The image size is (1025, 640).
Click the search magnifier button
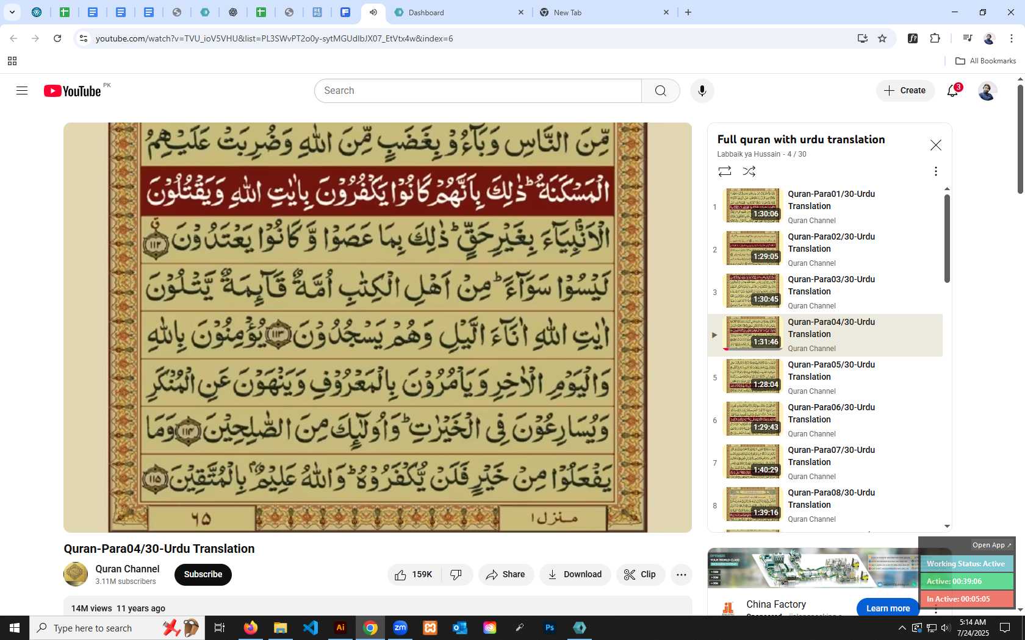(x=661, y=91)
